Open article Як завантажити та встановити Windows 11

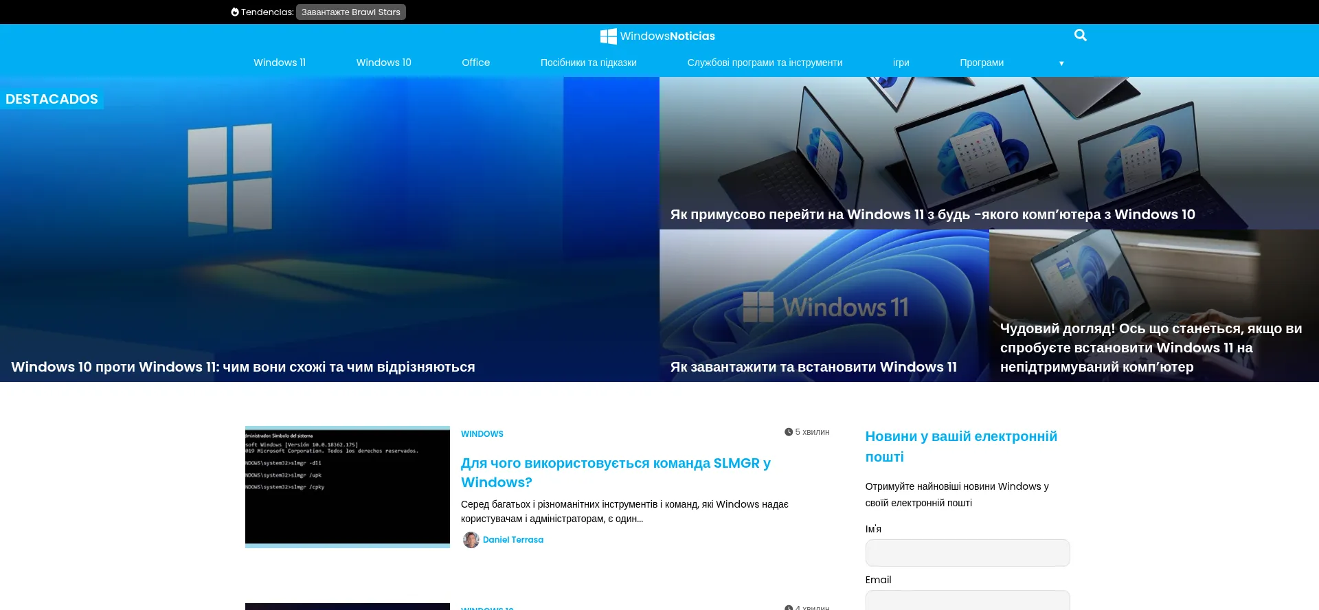click(813, 367)
